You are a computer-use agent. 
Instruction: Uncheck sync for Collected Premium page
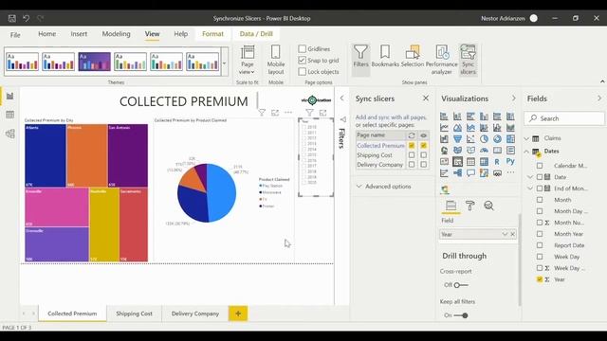(x=412, y=145)
